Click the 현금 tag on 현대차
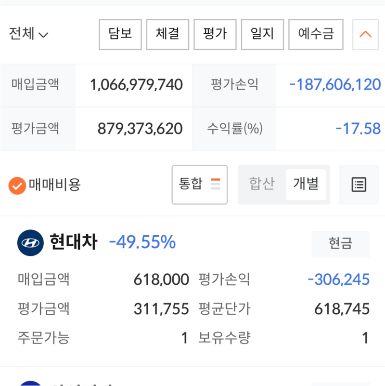The width and height of the screenshot is (385, 386). pos(341,244)
